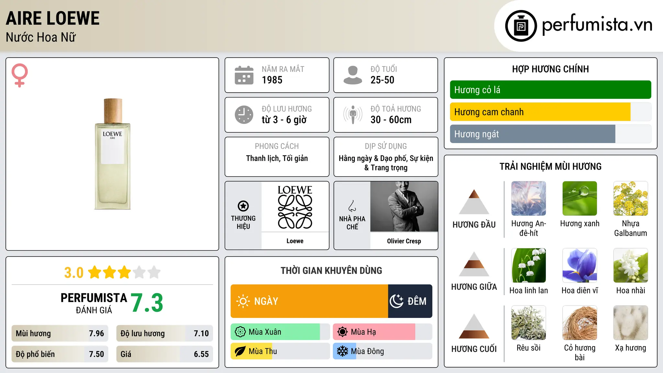Click the perfumista.vn site name
The image size is (663, 373).
point(597,25)
